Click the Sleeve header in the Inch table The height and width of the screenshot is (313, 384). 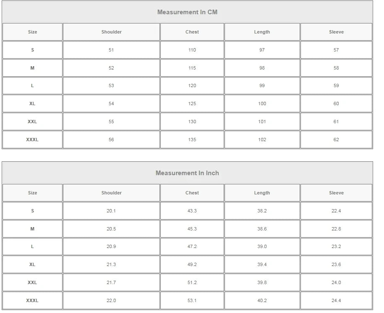click(336, 193)
